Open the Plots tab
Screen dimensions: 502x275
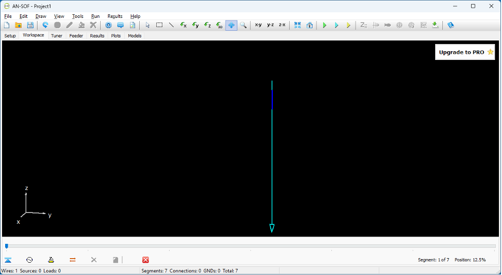tap(116, 36)
